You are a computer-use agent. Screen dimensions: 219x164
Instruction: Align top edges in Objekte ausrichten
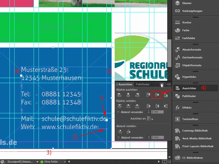[148, 95]
